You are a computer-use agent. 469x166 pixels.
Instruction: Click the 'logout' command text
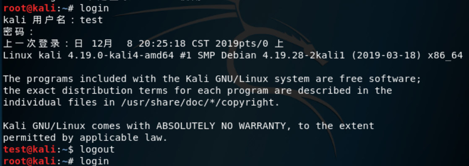(97, 150)
